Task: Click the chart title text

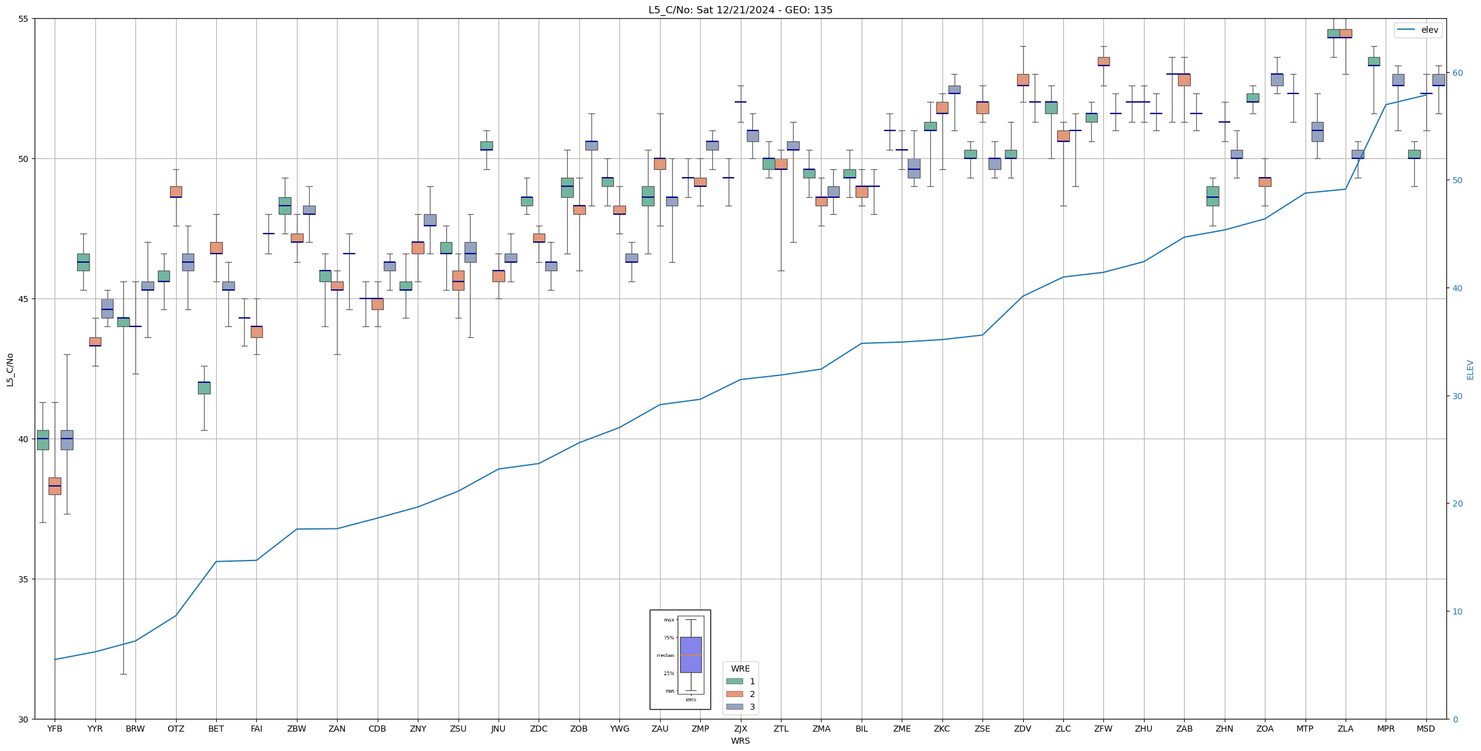Action: [740, 10]
